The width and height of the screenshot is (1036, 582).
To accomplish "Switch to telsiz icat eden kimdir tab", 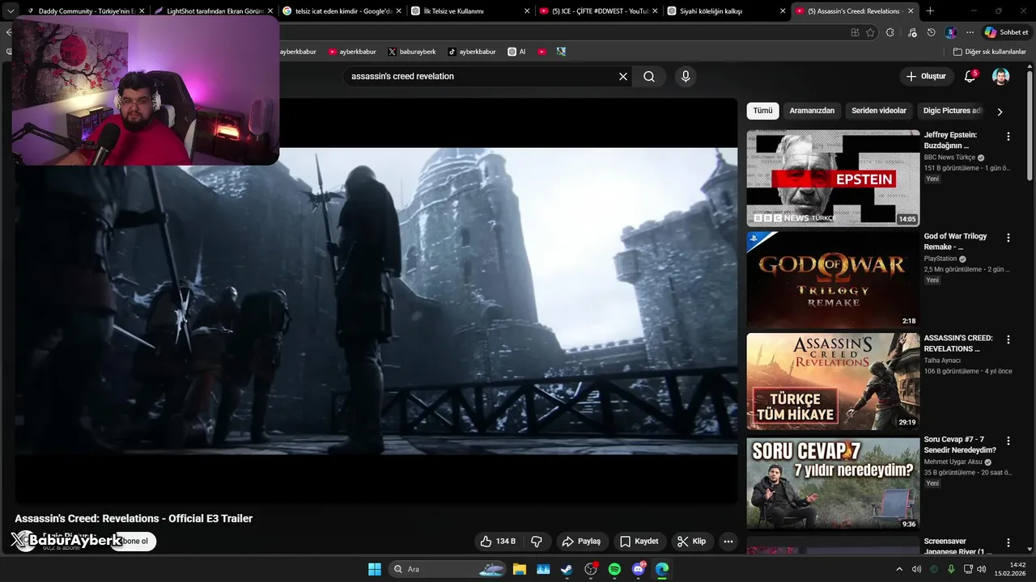I will click(x=341, y=11).
